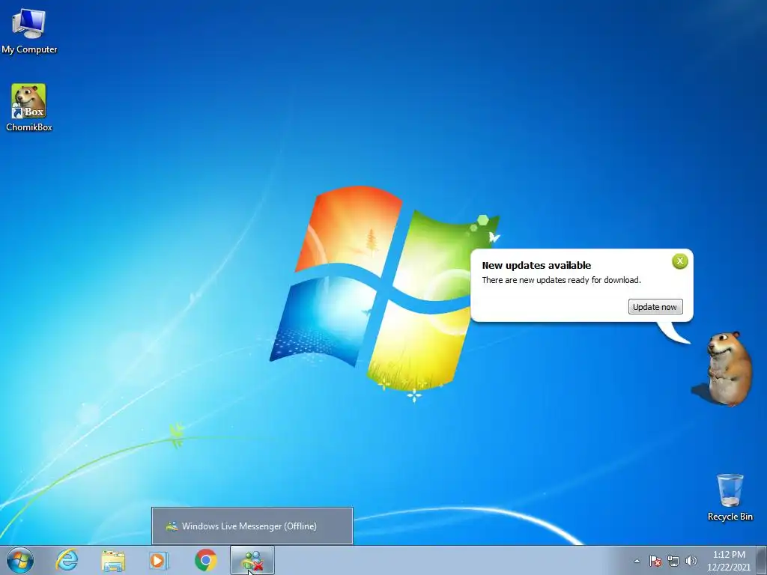
Task: Click the 'There are new updates ready' message
Action: (561, 280)
